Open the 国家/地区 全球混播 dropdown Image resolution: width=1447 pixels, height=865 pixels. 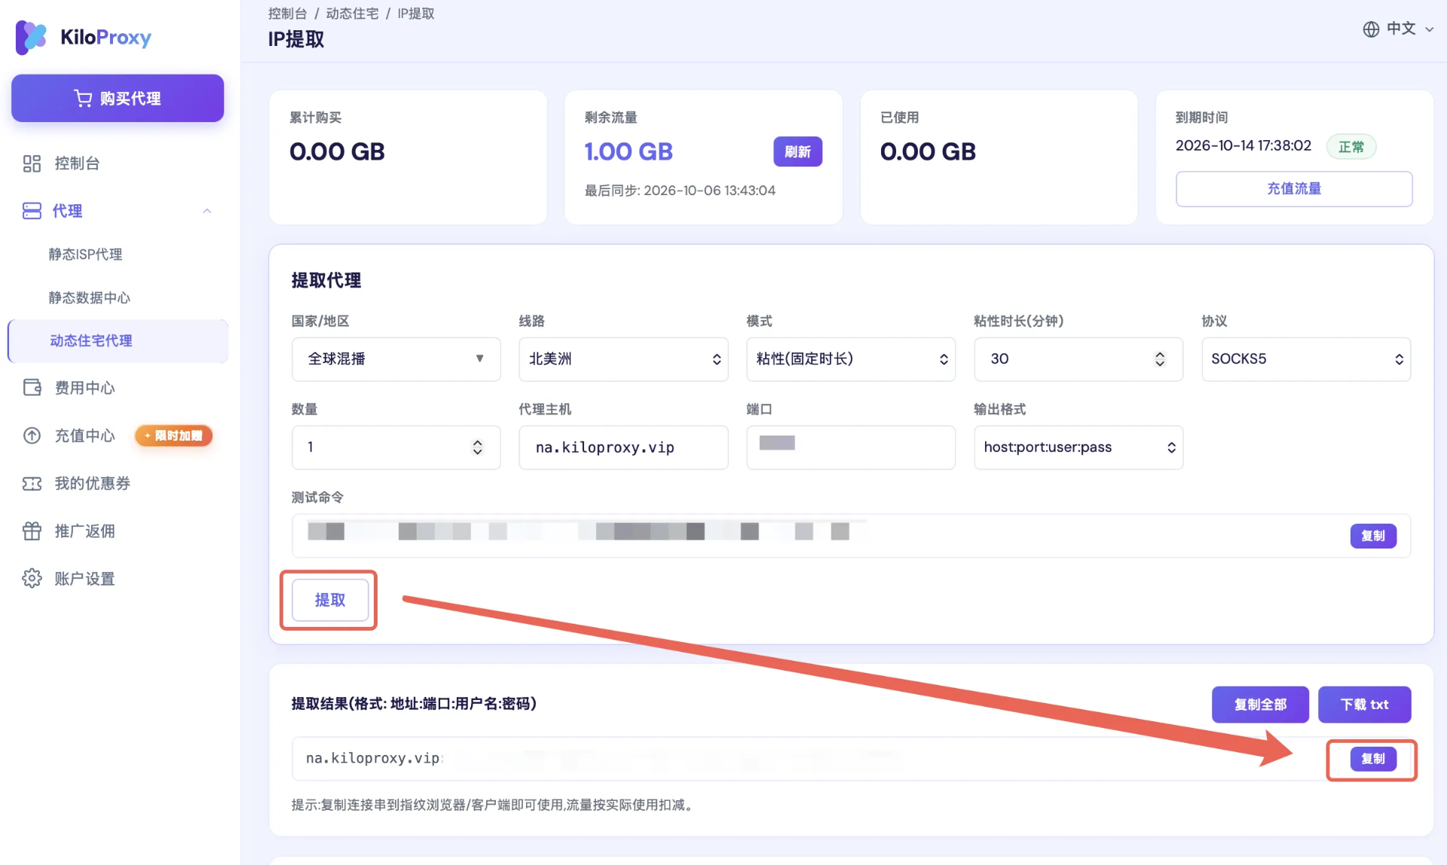[396, 359]
